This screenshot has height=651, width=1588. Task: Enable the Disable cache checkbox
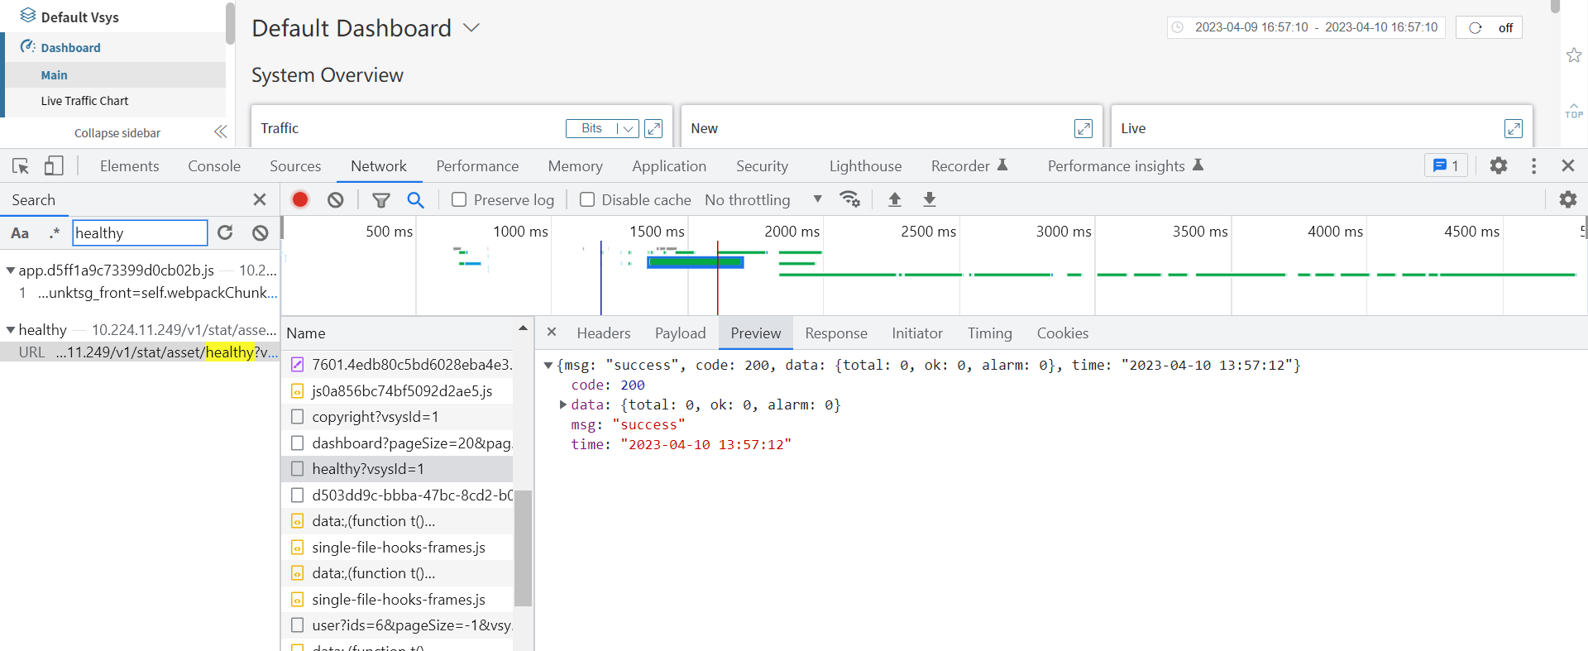click(587, 199)
